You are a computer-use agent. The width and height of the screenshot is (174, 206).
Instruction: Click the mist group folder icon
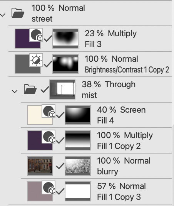click(30, 89)
